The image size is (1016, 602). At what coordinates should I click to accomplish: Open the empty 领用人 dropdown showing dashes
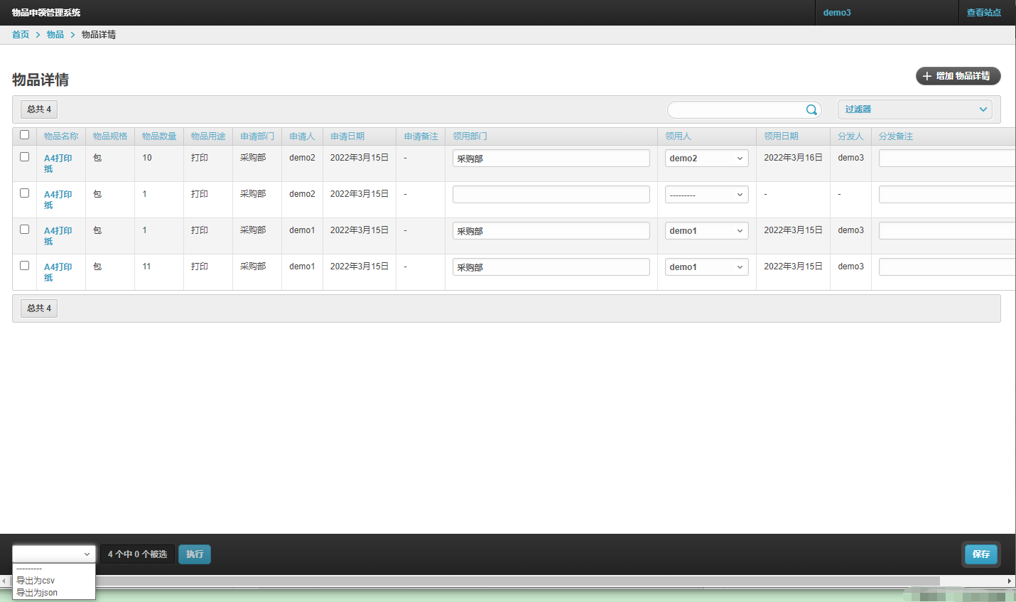coord(707,195)
